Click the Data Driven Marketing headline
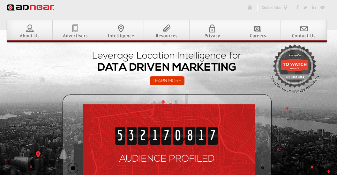 coord(167,67)
